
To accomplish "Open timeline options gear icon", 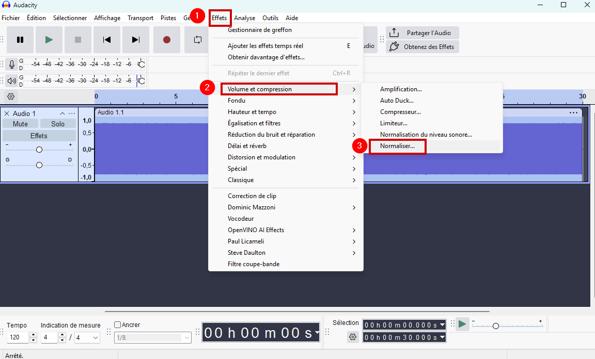I will point(11,96).
